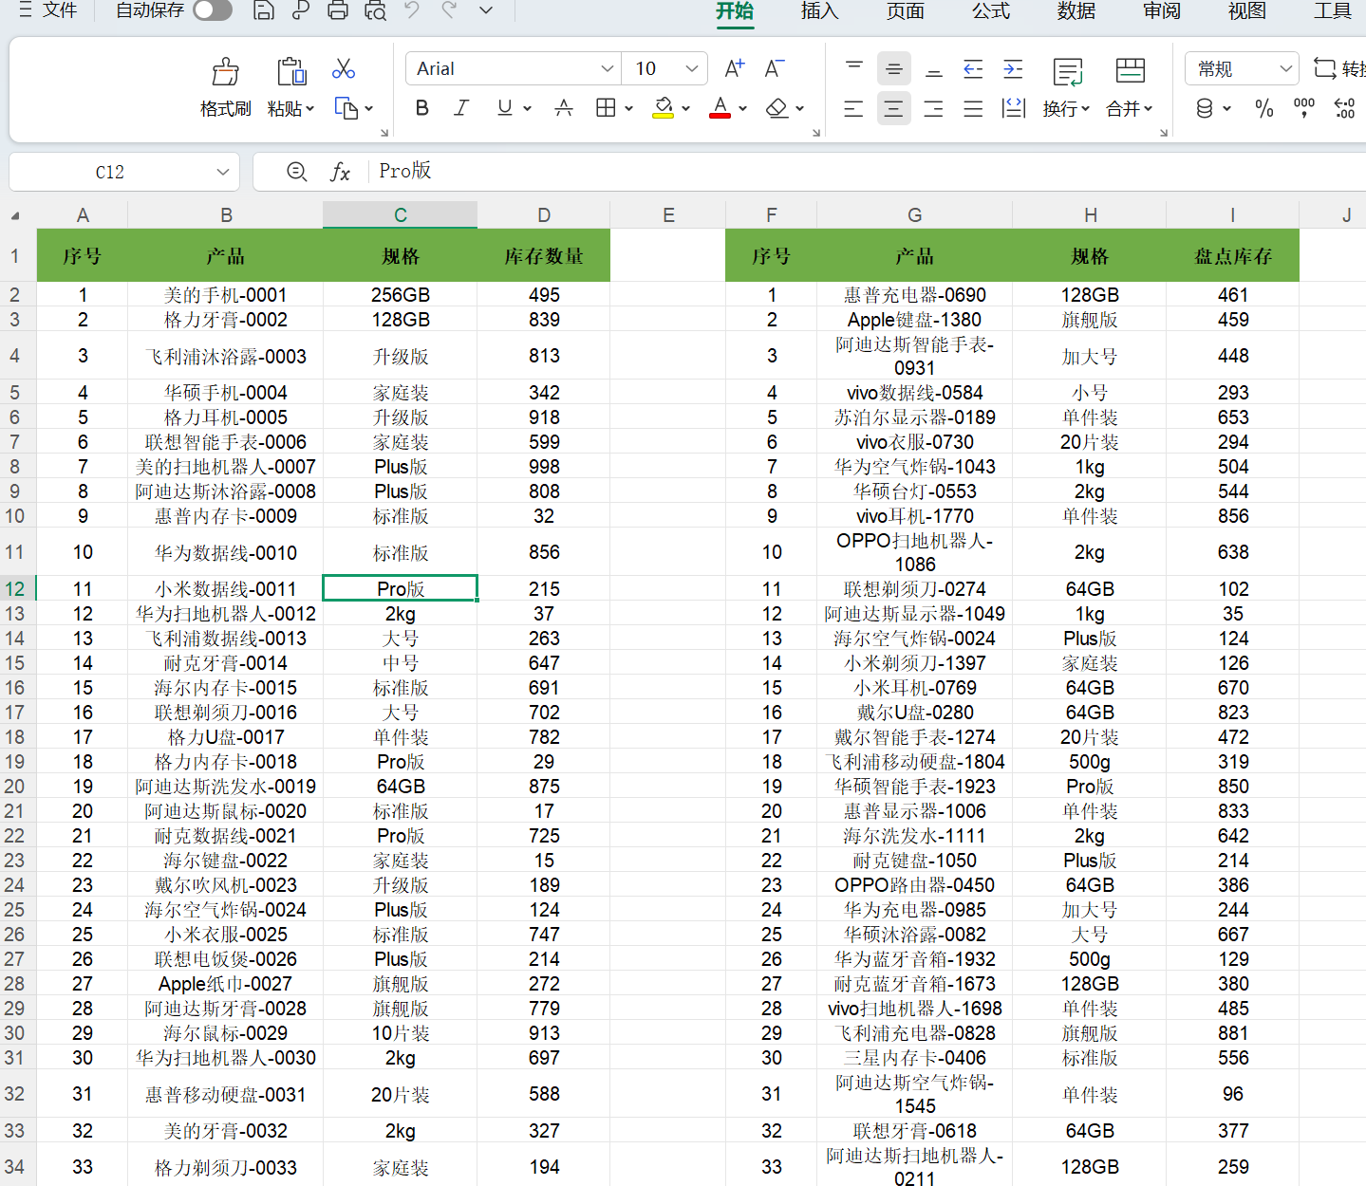The height and width of the screenshot is (1186, 1366).
Task: Click the cut scissors icon
Action: coord(344,68)
